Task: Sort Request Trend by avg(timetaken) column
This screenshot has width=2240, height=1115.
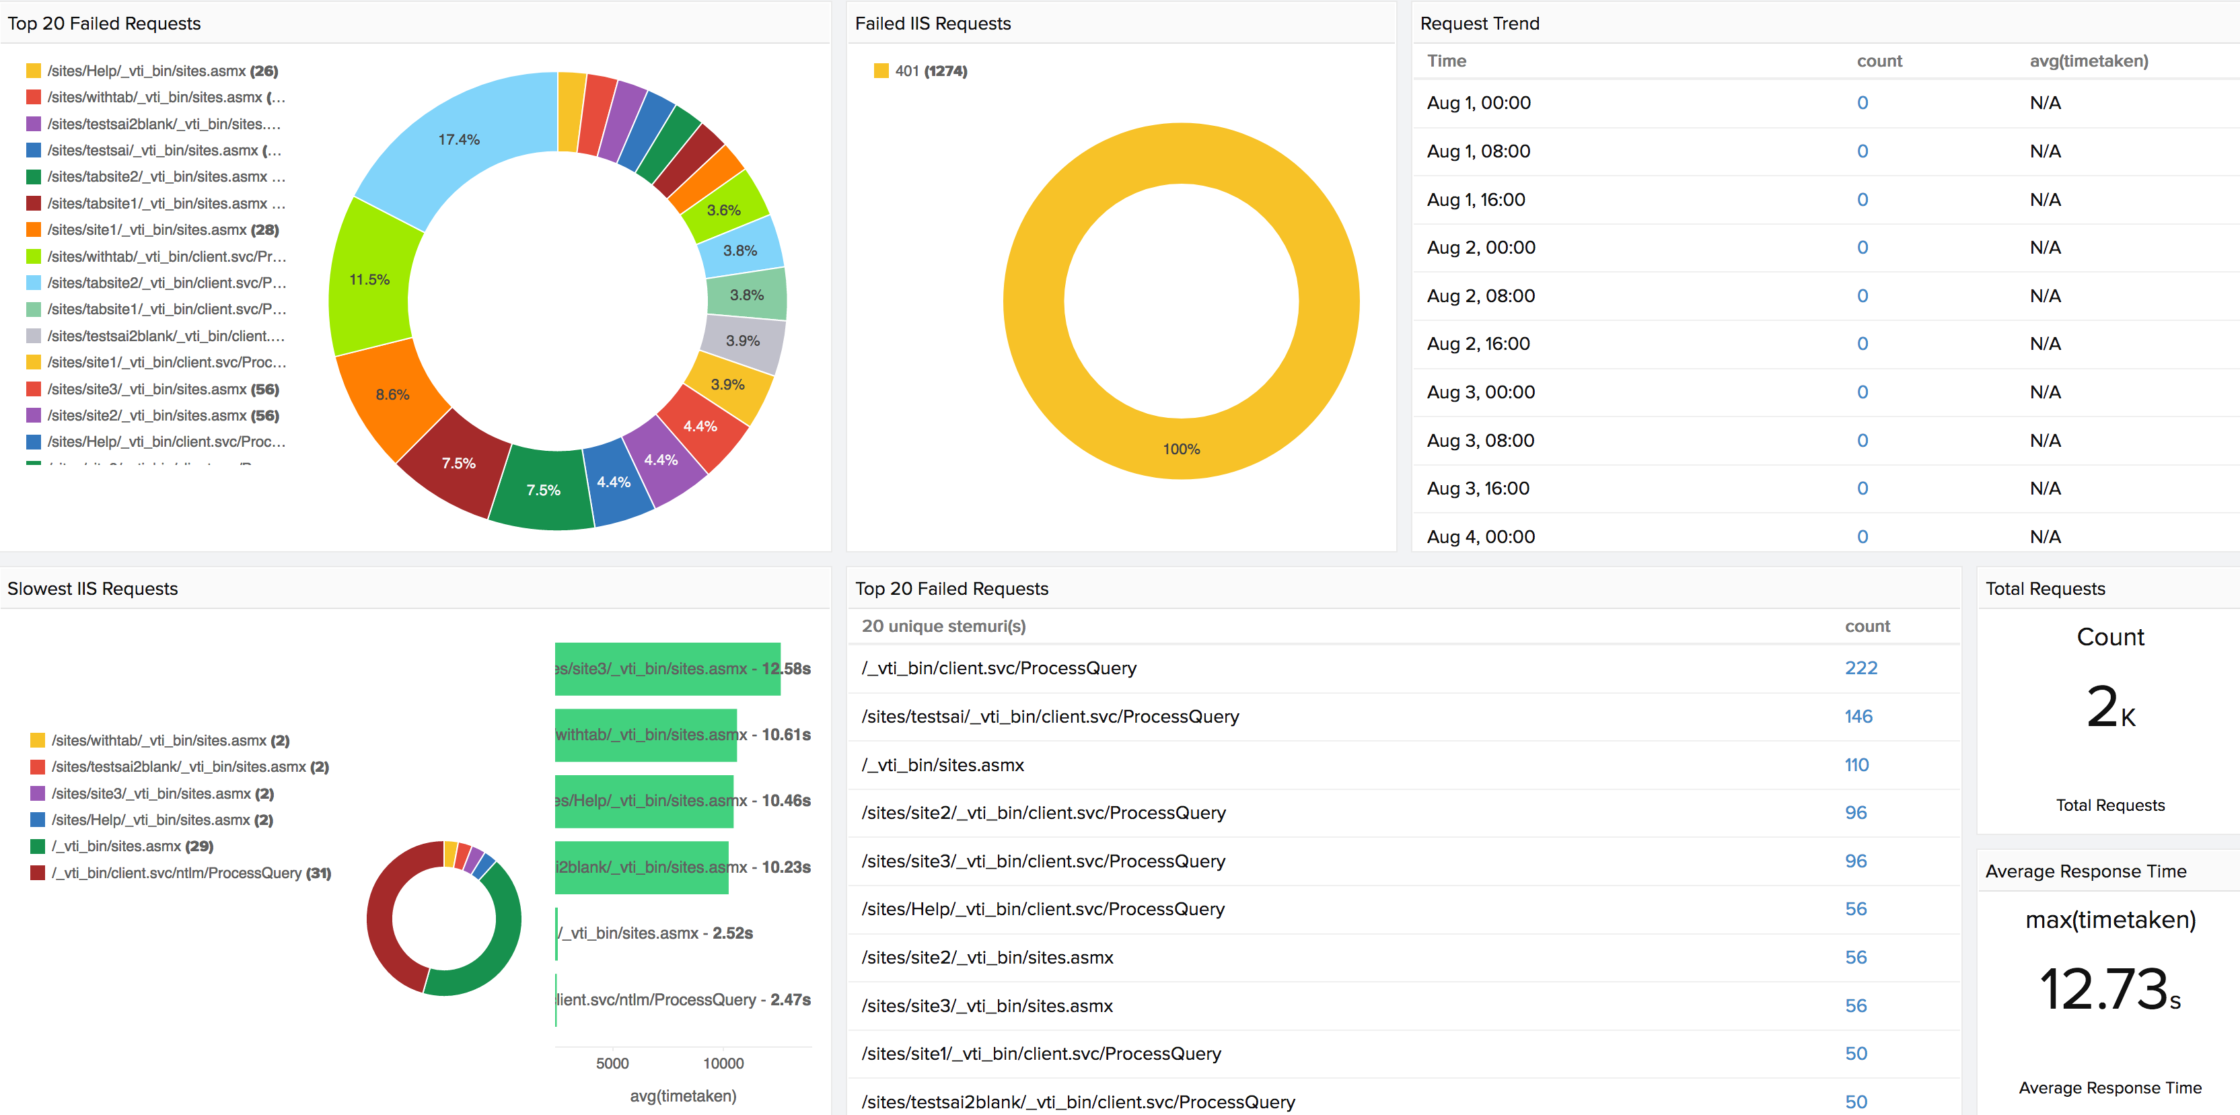Action: pos(2088,61)
